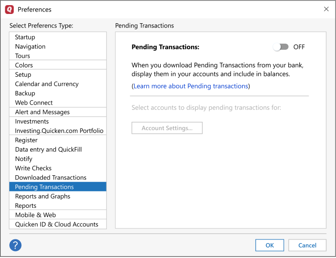The image size is (336, 258).
Task: Open Reports and Graphs preferences
Action: click(x=43, y=196)
